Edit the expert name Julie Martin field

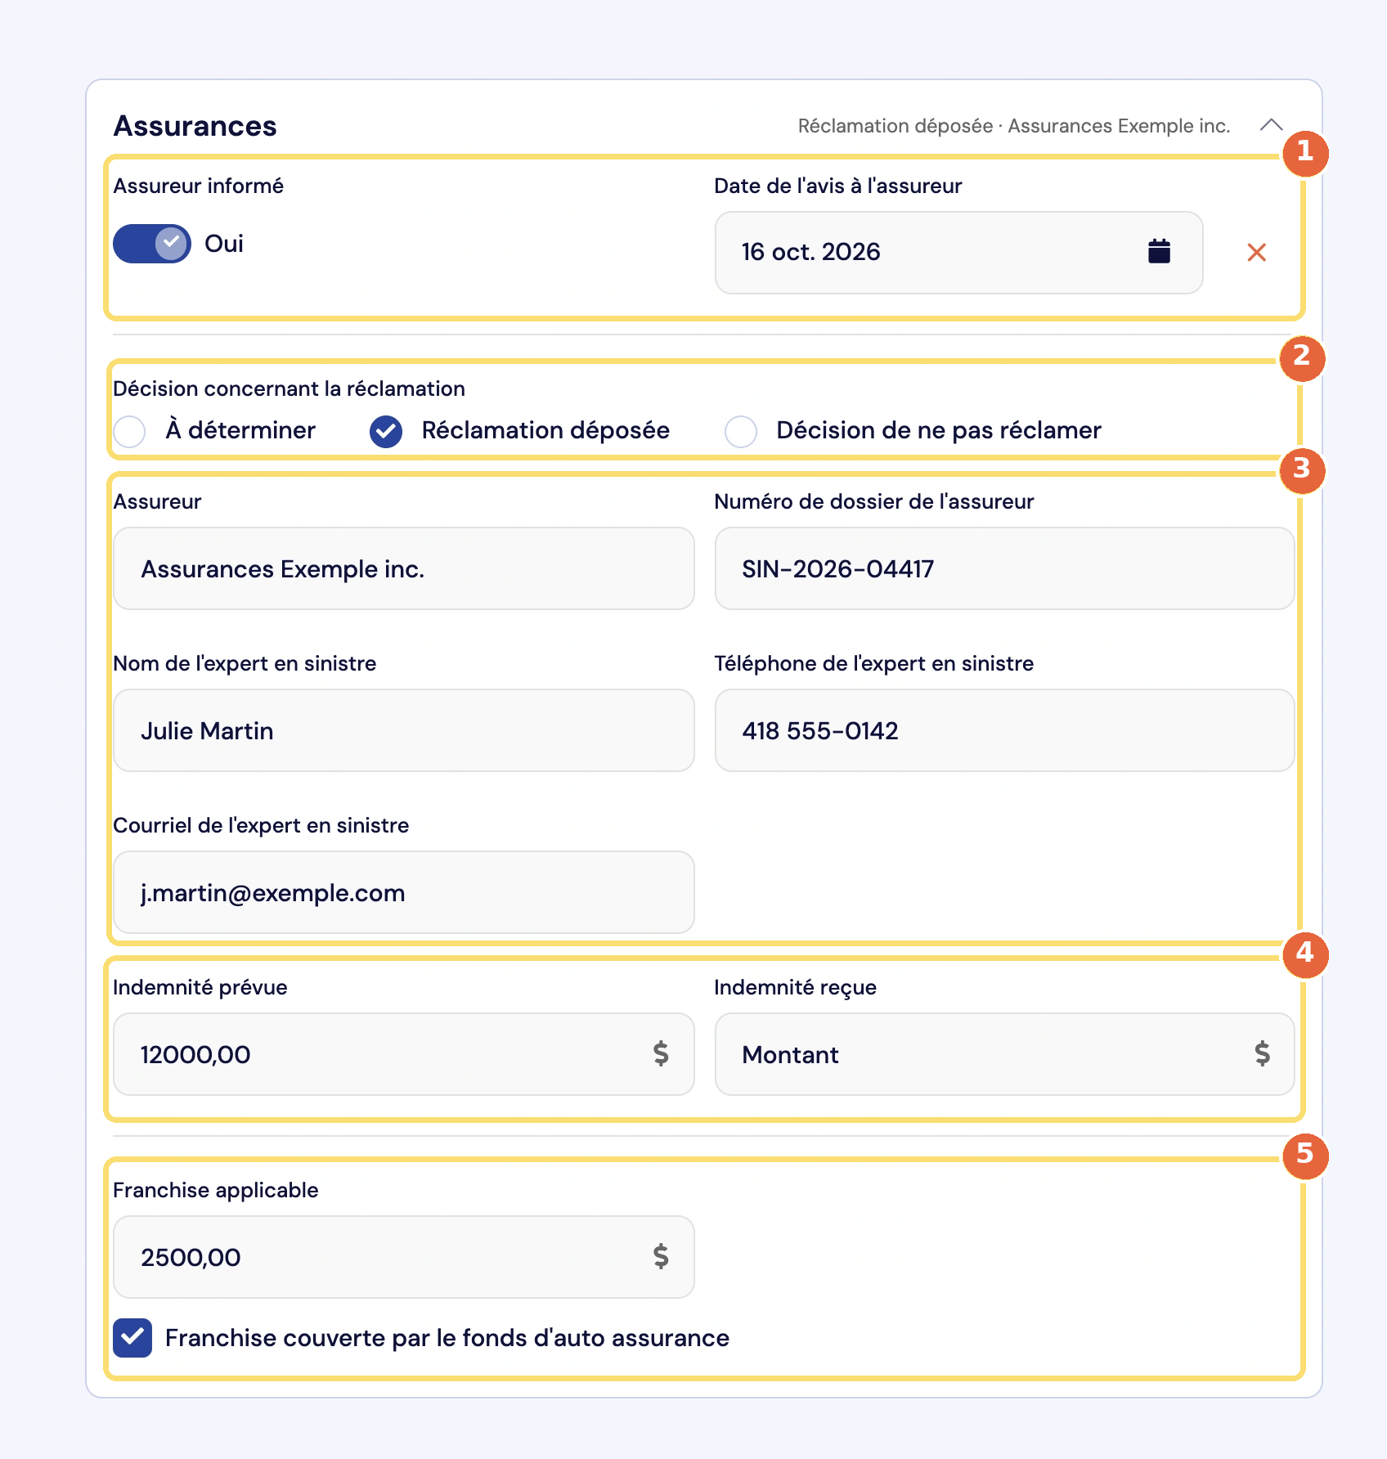click(404, 730)
